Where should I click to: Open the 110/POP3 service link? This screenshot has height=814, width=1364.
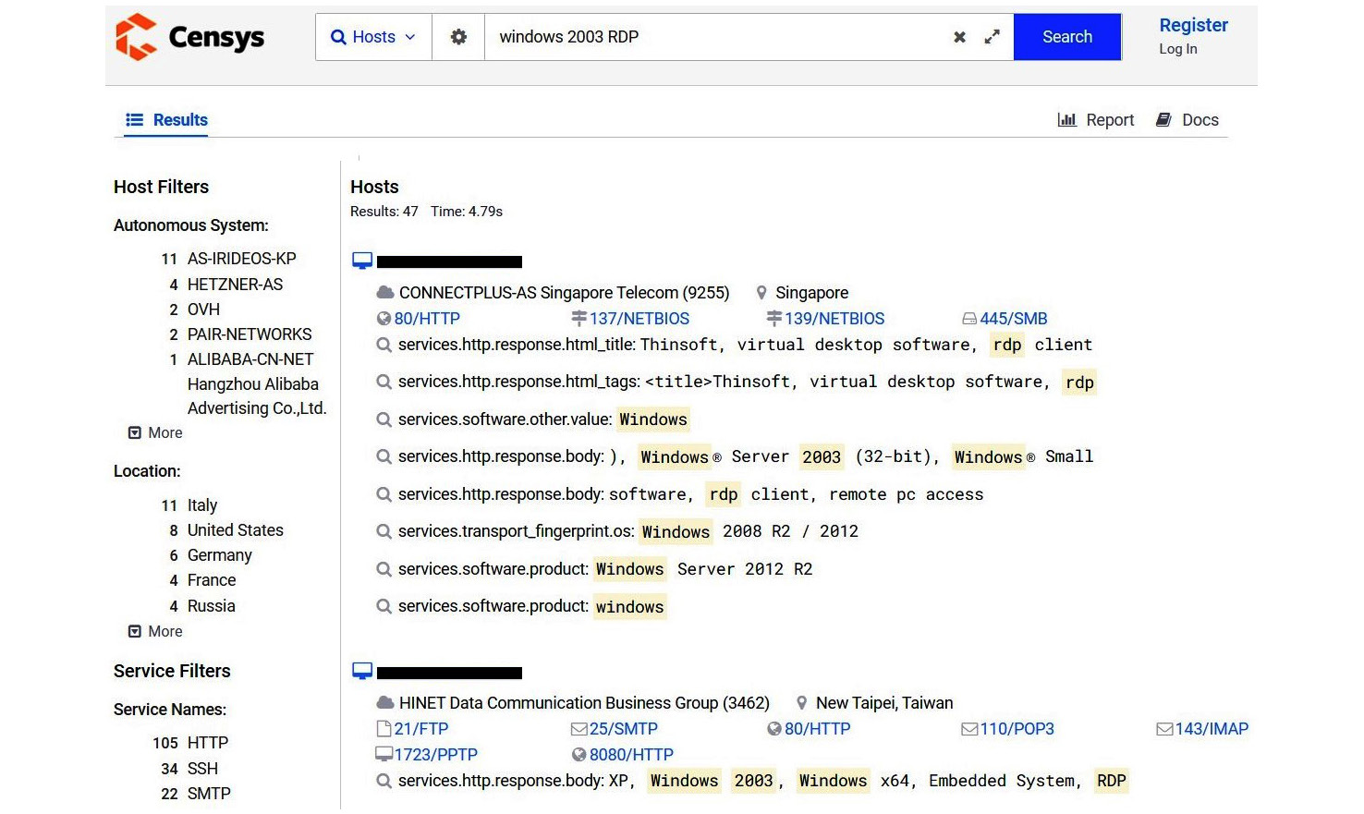point(1017,729)
